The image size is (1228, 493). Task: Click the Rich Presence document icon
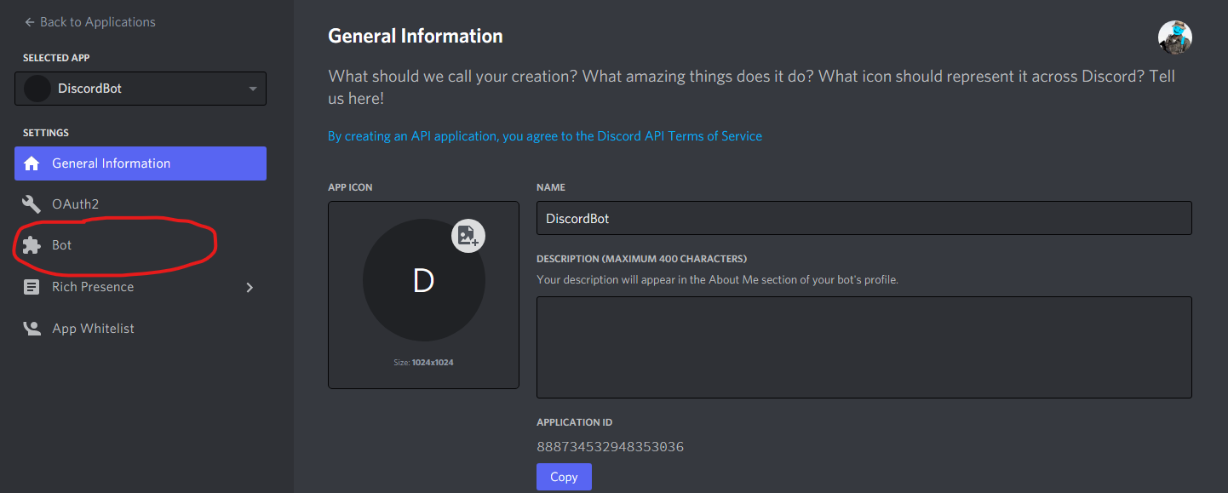coord(32,287)
